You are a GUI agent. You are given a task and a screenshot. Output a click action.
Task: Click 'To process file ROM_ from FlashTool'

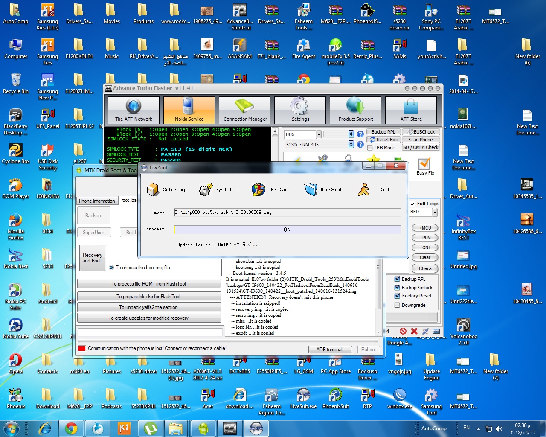(149, 284)
